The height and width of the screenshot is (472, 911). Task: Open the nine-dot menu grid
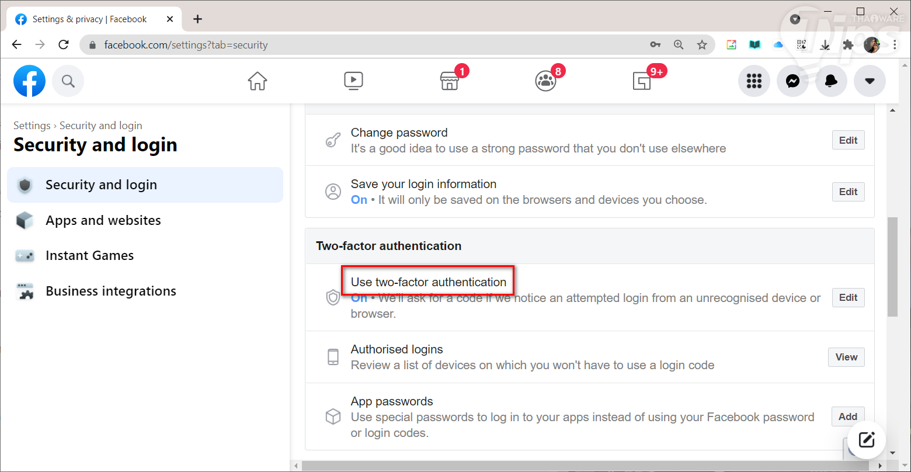[x=754, y=81]
